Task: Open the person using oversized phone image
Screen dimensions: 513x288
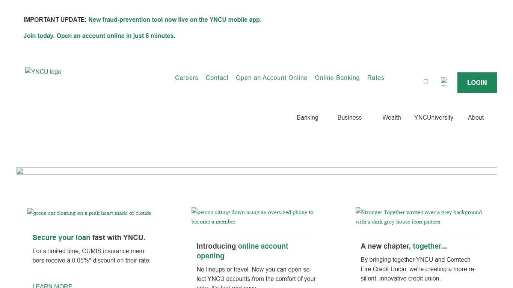Action: [252, 217]
